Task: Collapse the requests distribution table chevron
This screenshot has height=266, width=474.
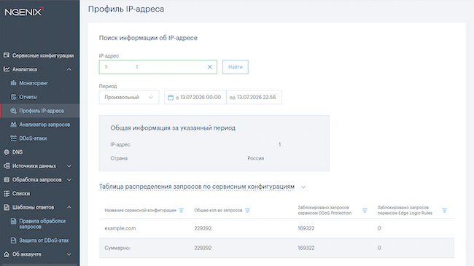Action: coord(303,187)
